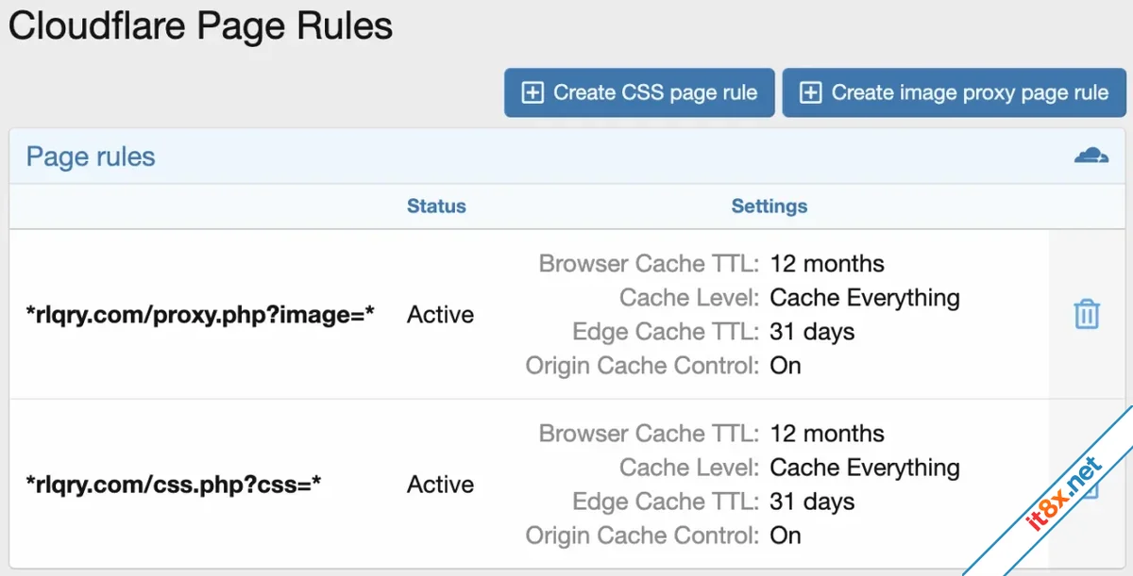The height and width of the screenshot is (576, 1133).
Task: Delete the proxy.php?image= page rule via trash icon
Action: [x=1087, y=314]
